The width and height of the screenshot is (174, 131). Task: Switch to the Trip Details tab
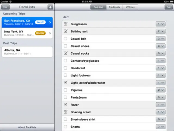click(114, 7)
